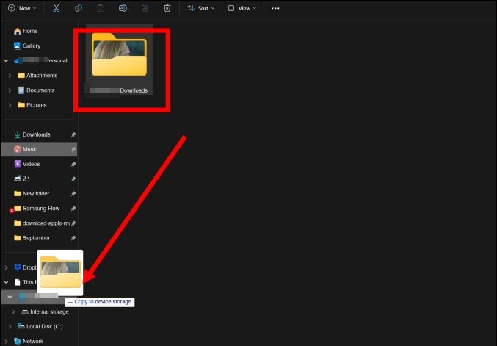The image size is (497, 346).
Task: Open the Sort dropdown
Action: (x=200, y=8)
